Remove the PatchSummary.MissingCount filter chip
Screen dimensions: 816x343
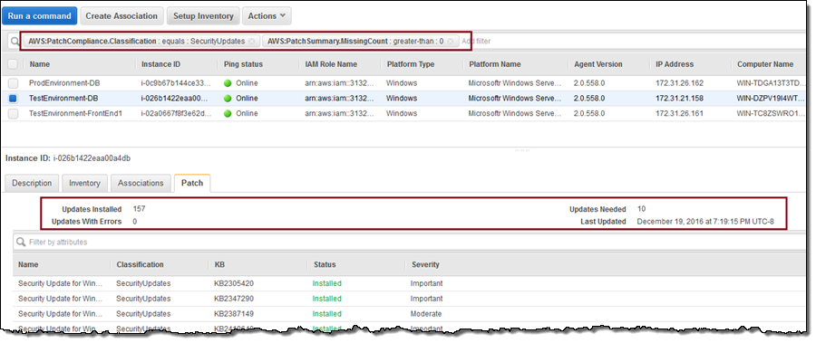(x=450, y=41)
